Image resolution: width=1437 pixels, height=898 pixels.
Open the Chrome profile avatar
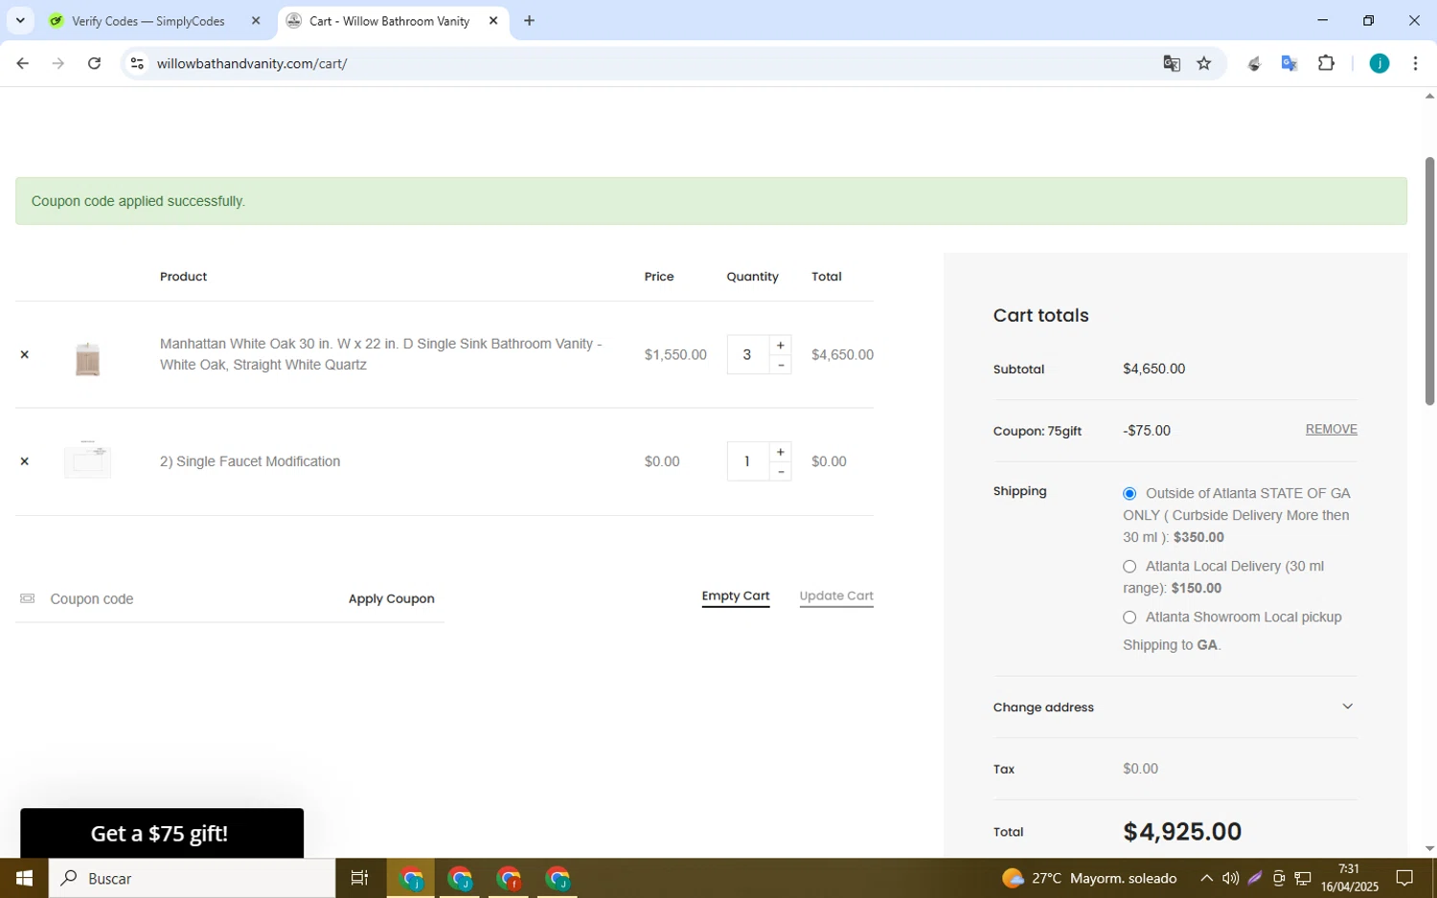(x=1379, y=63)
